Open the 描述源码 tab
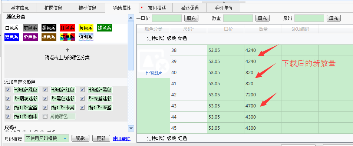Screen dimensions: 353x146 click(x=189, y=8)
